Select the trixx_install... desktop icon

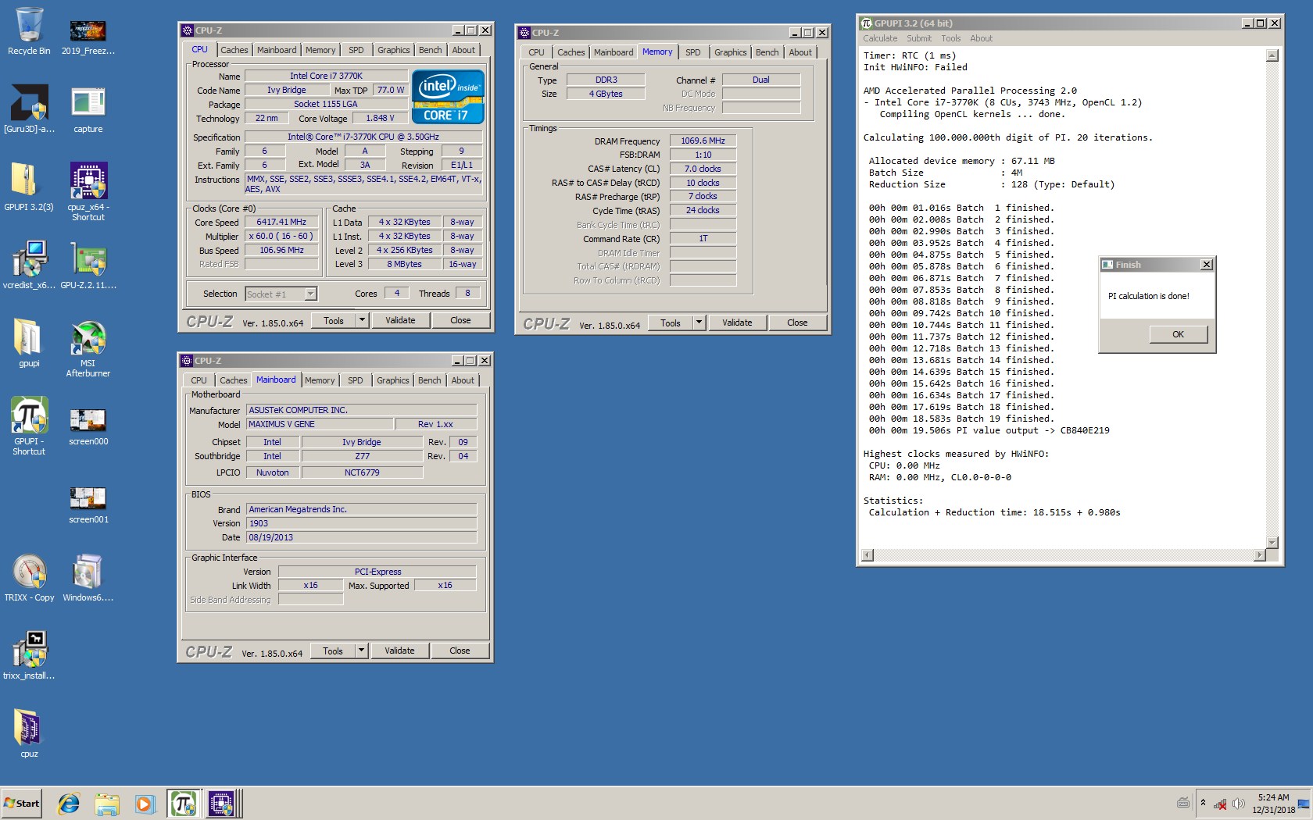point(29,656)
